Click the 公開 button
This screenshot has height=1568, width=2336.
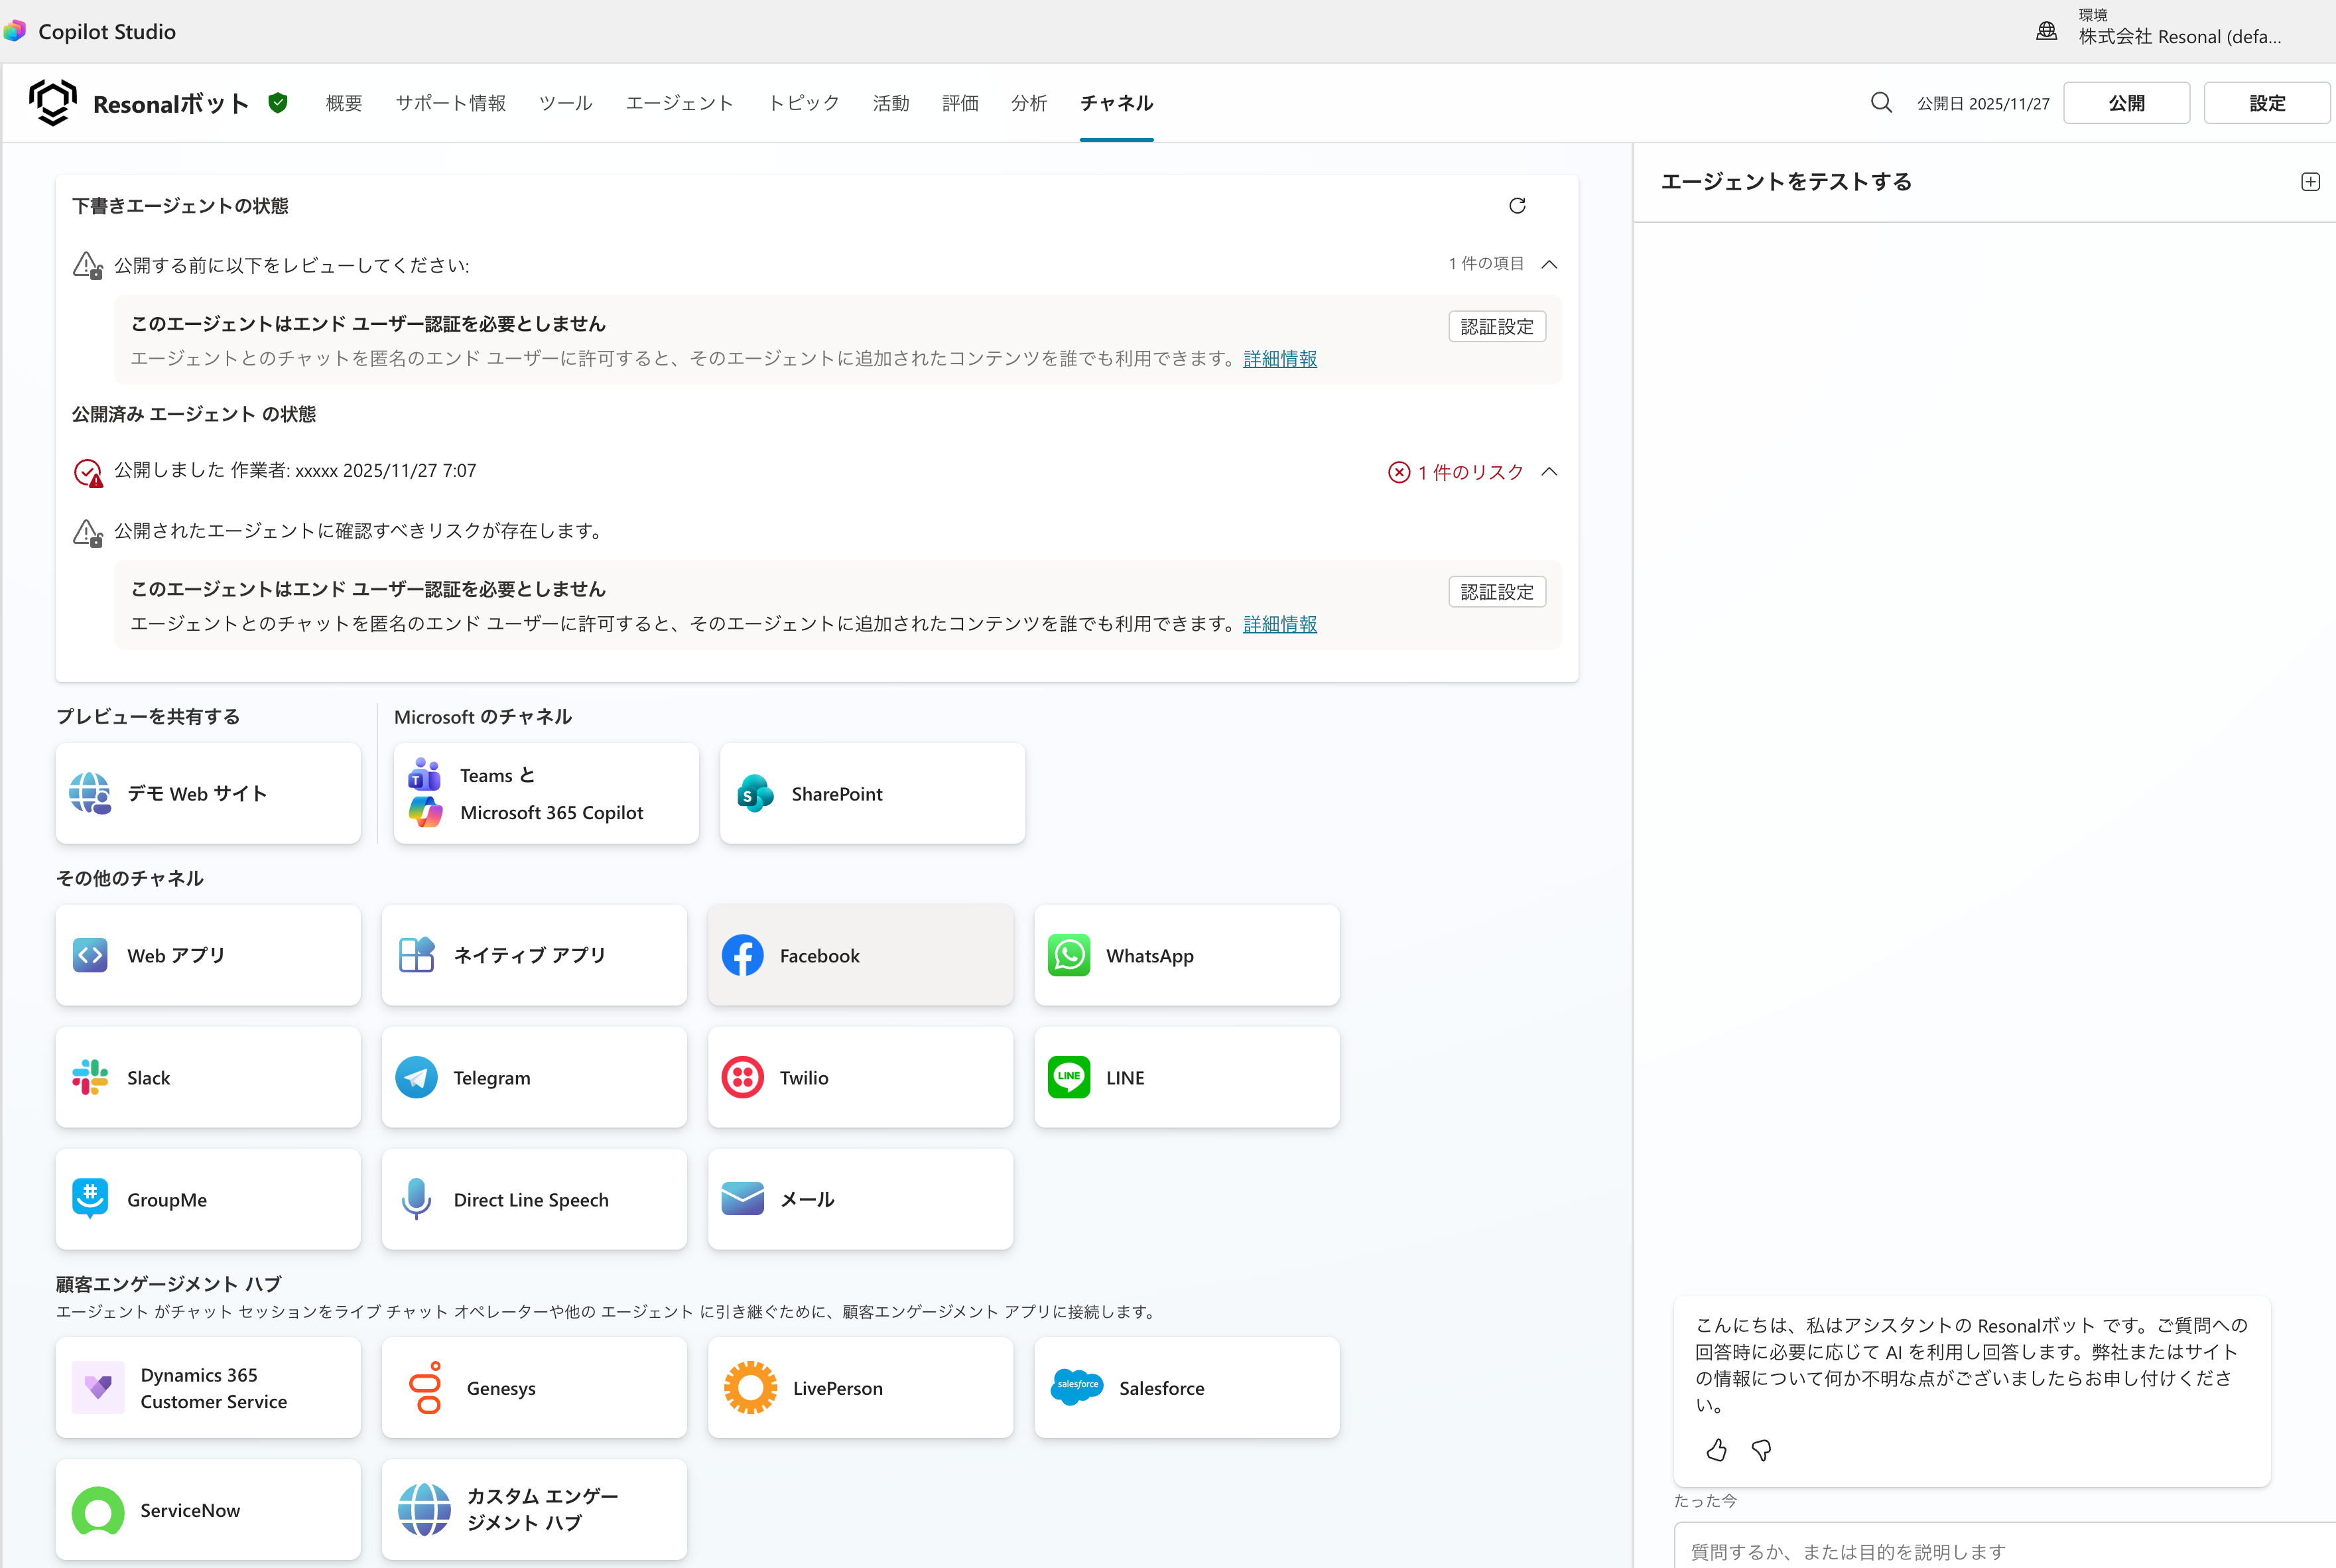(2126, 103)
